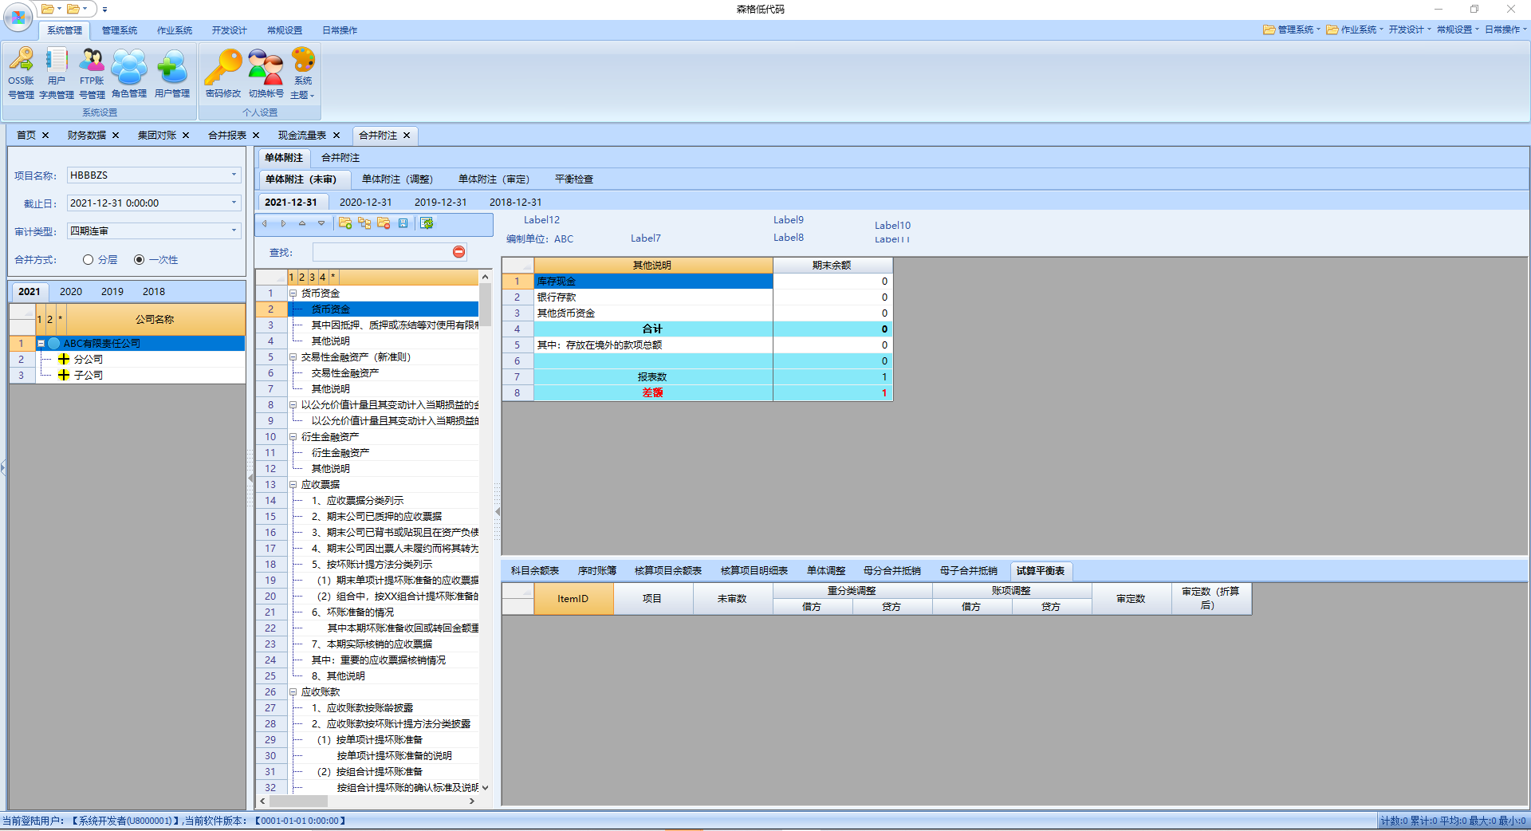Click the folder hierarchy tree icon
1531x831 pixels.
pyautogui.click(x=364, y=223)
